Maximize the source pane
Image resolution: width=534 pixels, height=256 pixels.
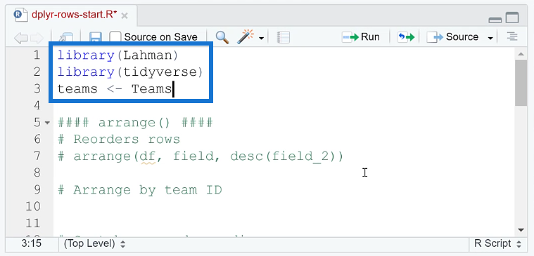coord(512,18)
